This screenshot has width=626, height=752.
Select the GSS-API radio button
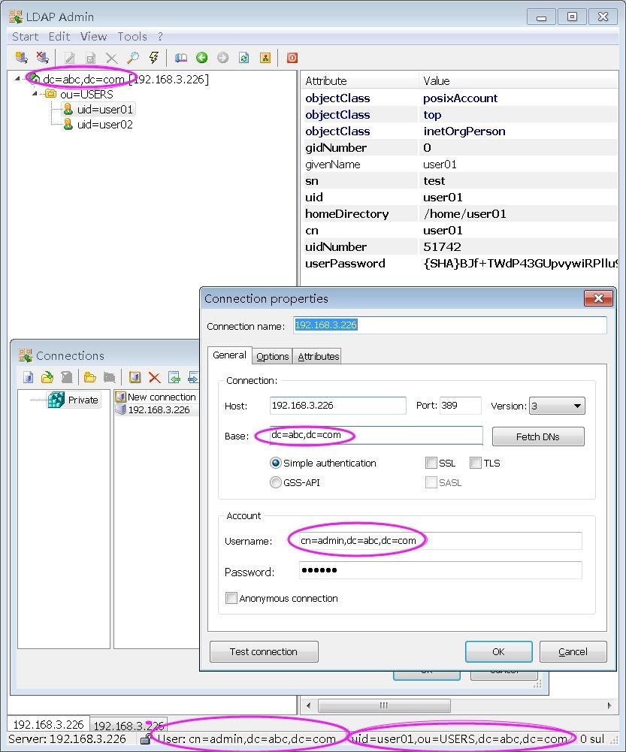coord(275,482)
